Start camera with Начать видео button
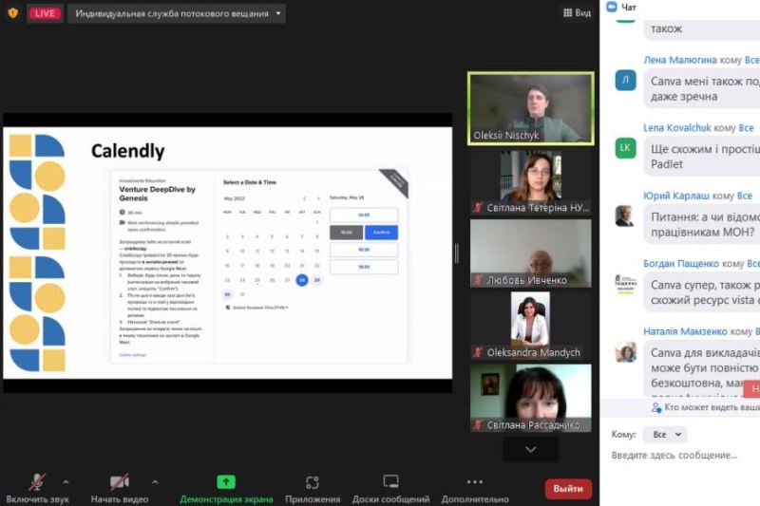The width and height of the screenshot is (760, 506). coord(120,488)
